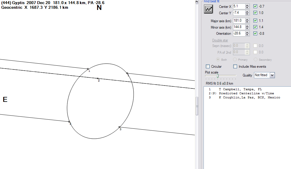Toggle the Orientation fit checkbox

click(255, 34)
